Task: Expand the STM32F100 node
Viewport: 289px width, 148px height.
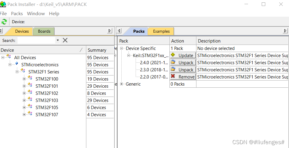Action: coord(24,79)
